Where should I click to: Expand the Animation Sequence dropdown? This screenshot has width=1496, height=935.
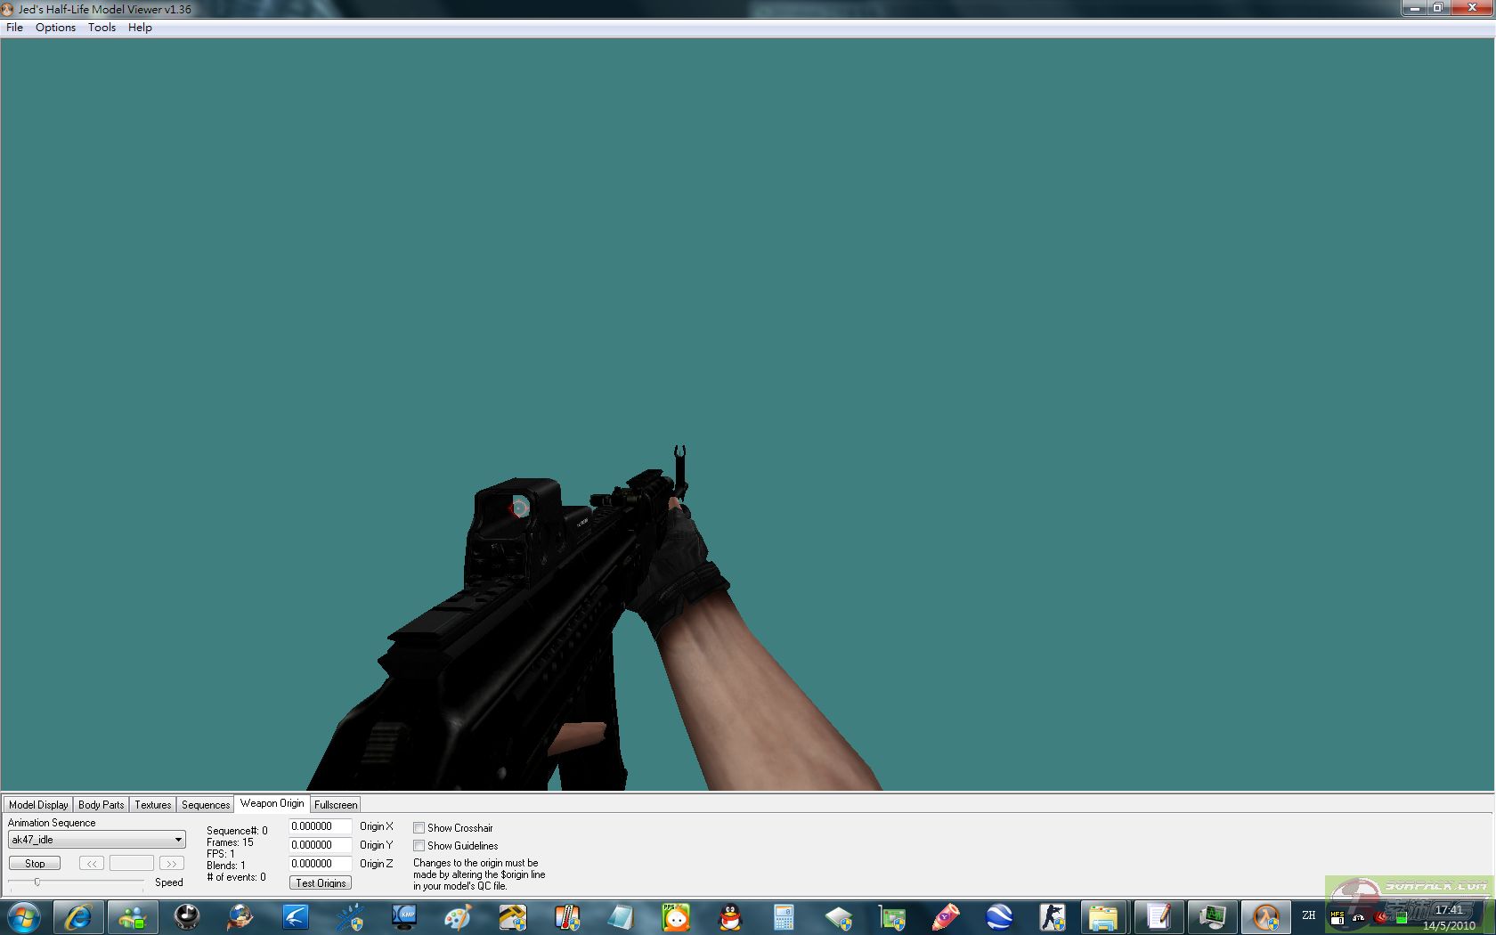pos(178,840)
